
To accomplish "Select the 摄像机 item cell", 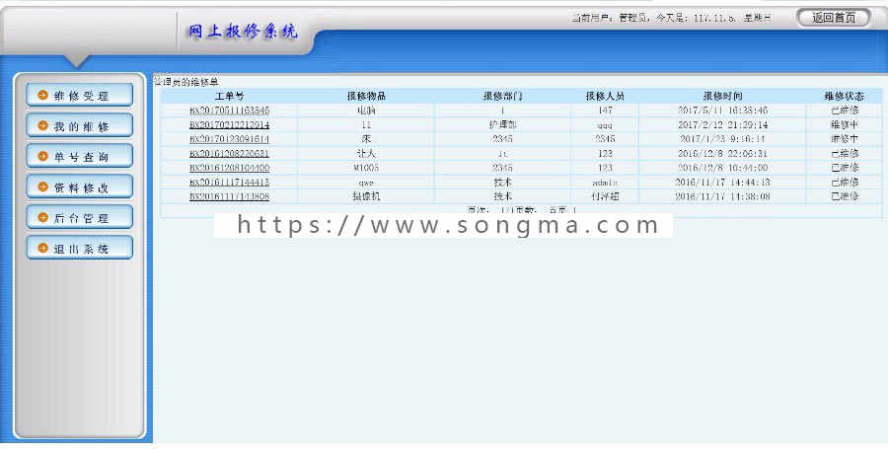I will click(366, 196).
